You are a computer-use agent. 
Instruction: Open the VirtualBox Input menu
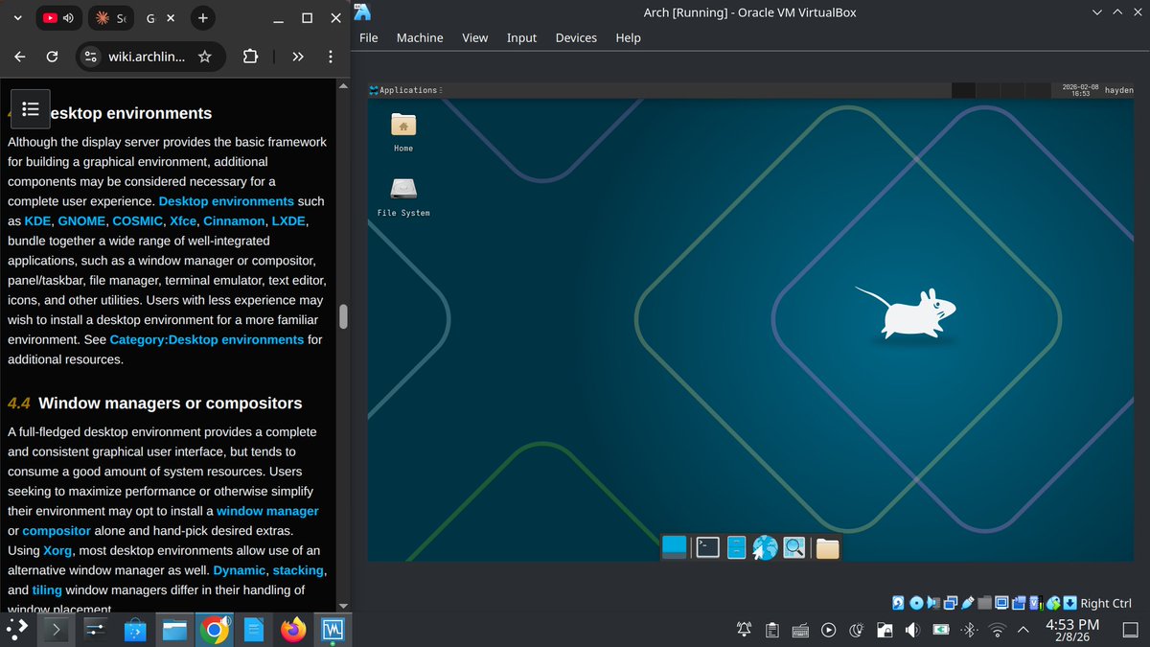(522, 37)
